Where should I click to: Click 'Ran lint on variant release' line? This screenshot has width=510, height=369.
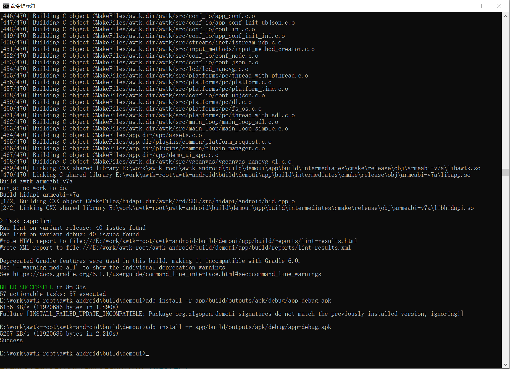pos(73,228)
